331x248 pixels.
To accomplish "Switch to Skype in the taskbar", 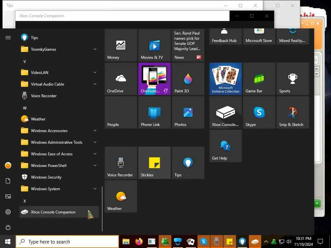I will pyautogui.click(x=204, y=242).
